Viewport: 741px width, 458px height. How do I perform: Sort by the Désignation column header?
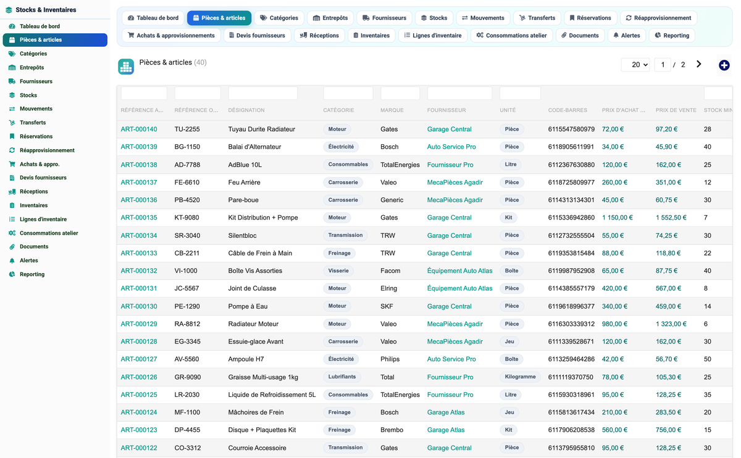pyautogui.click(x=246, y=110)
